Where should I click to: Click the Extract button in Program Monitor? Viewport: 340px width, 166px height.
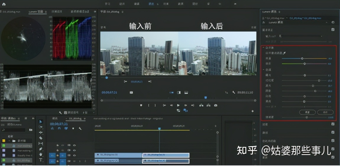(x=209, y=105)
